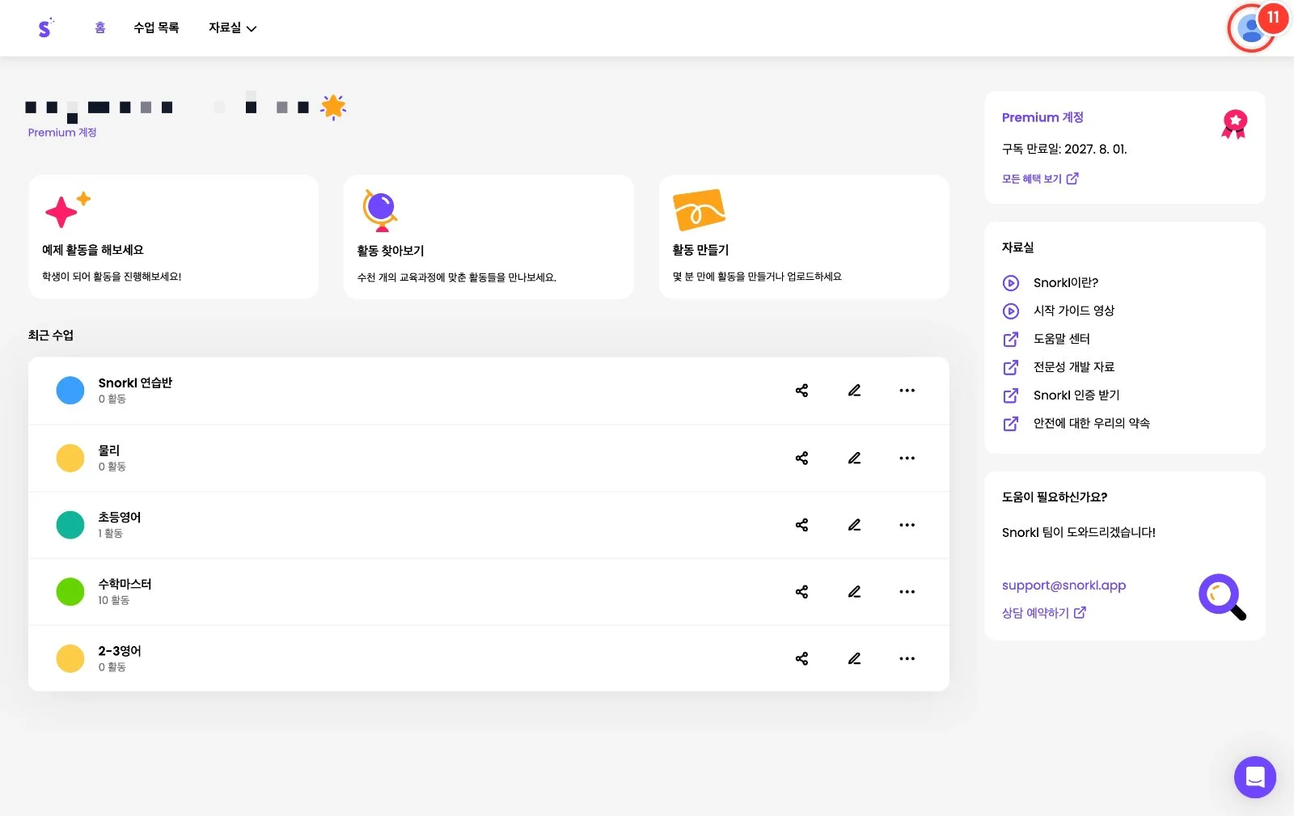Go to 수업 목록 page
This screenshot has width=1294, height=816.
156,27
